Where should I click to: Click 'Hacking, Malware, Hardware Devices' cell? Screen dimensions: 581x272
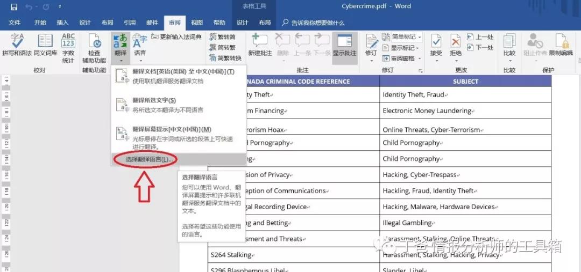click(465, 207)
